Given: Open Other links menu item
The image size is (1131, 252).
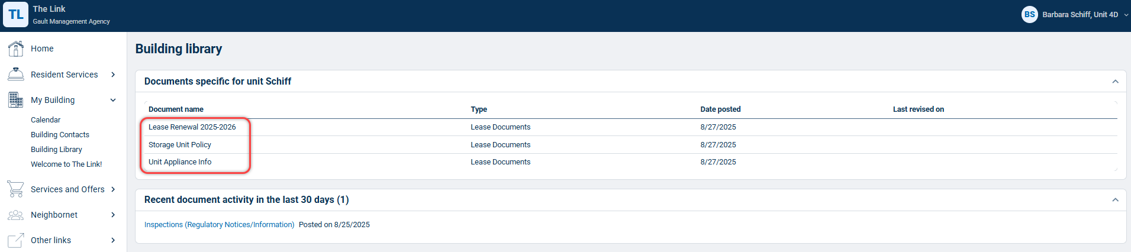Looking at the screenshot, I should click(x=51, y=240).
